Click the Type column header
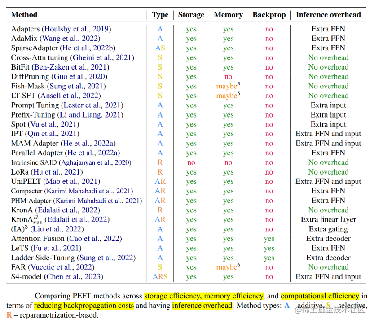The image size is (374, 323). pyautogui.click(x=160, y=15)
